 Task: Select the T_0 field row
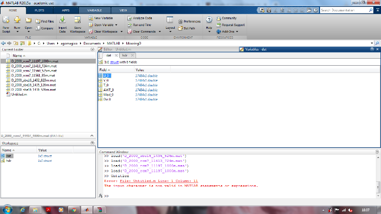coord(106,85)
